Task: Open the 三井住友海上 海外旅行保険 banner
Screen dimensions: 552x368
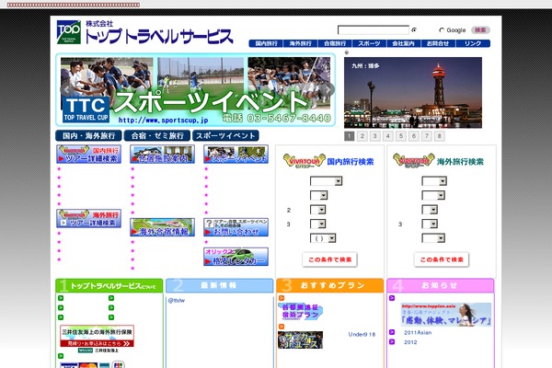Action: coord(97,336)
